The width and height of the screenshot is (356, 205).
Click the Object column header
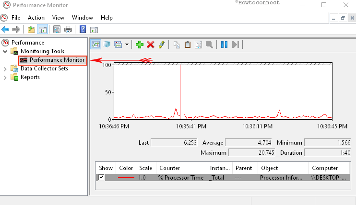coord(283,168)
